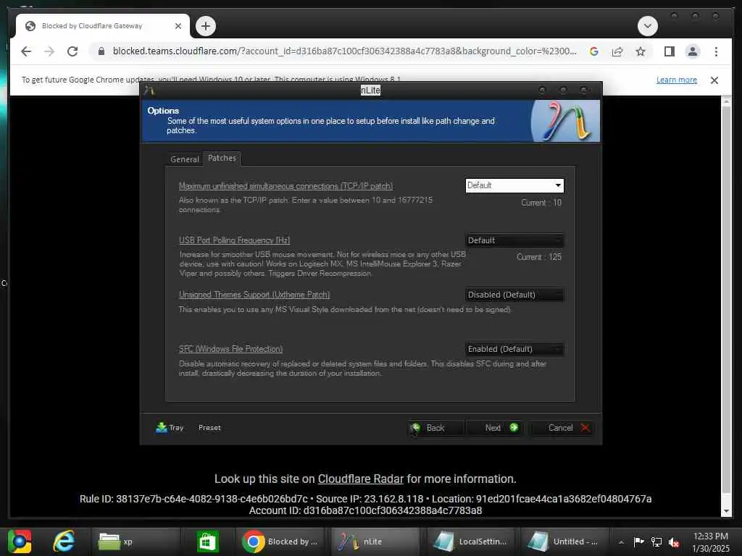The image size is (742, 556).
Task: Switch to the General tab in nLite
Action: point(185,159)
